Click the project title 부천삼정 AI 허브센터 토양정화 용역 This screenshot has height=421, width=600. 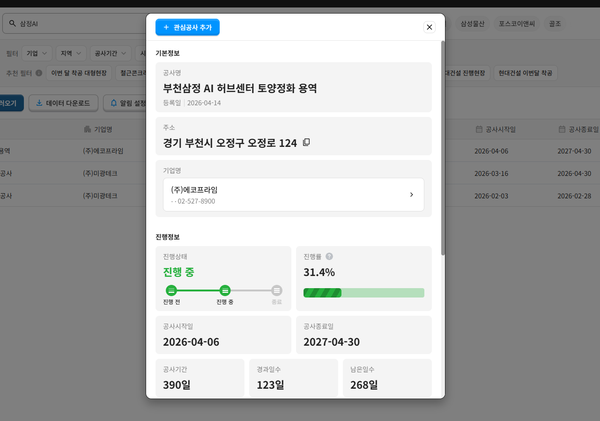(240, 88)
